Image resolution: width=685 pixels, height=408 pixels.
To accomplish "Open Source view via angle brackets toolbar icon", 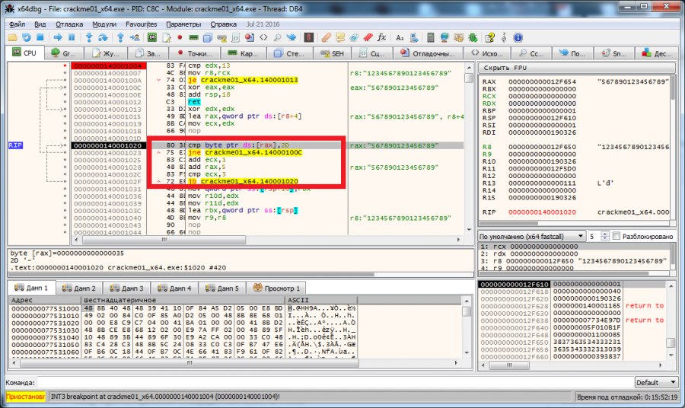I will click(x=263, y=37).
